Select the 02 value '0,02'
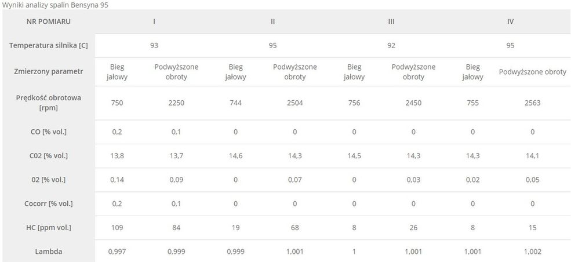The image size is (571, 262). click(472, 180)
